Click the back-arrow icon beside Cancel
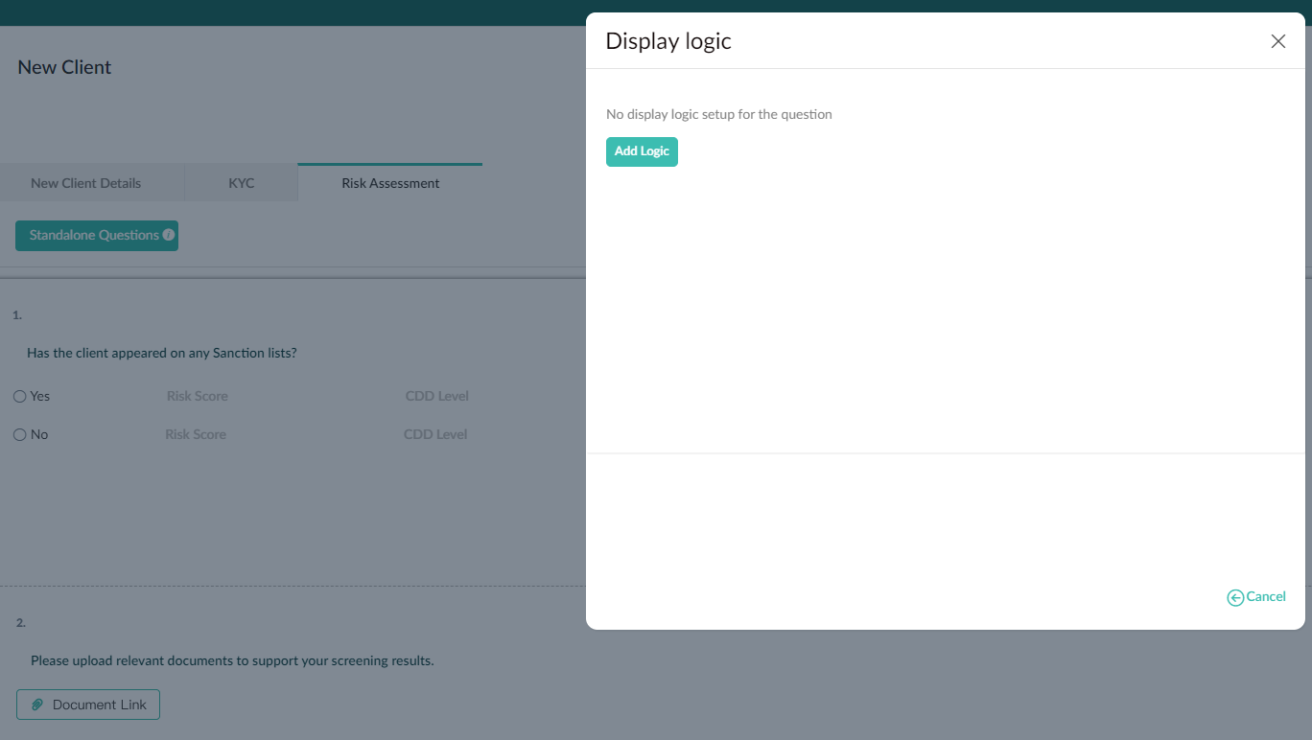 1235,598
